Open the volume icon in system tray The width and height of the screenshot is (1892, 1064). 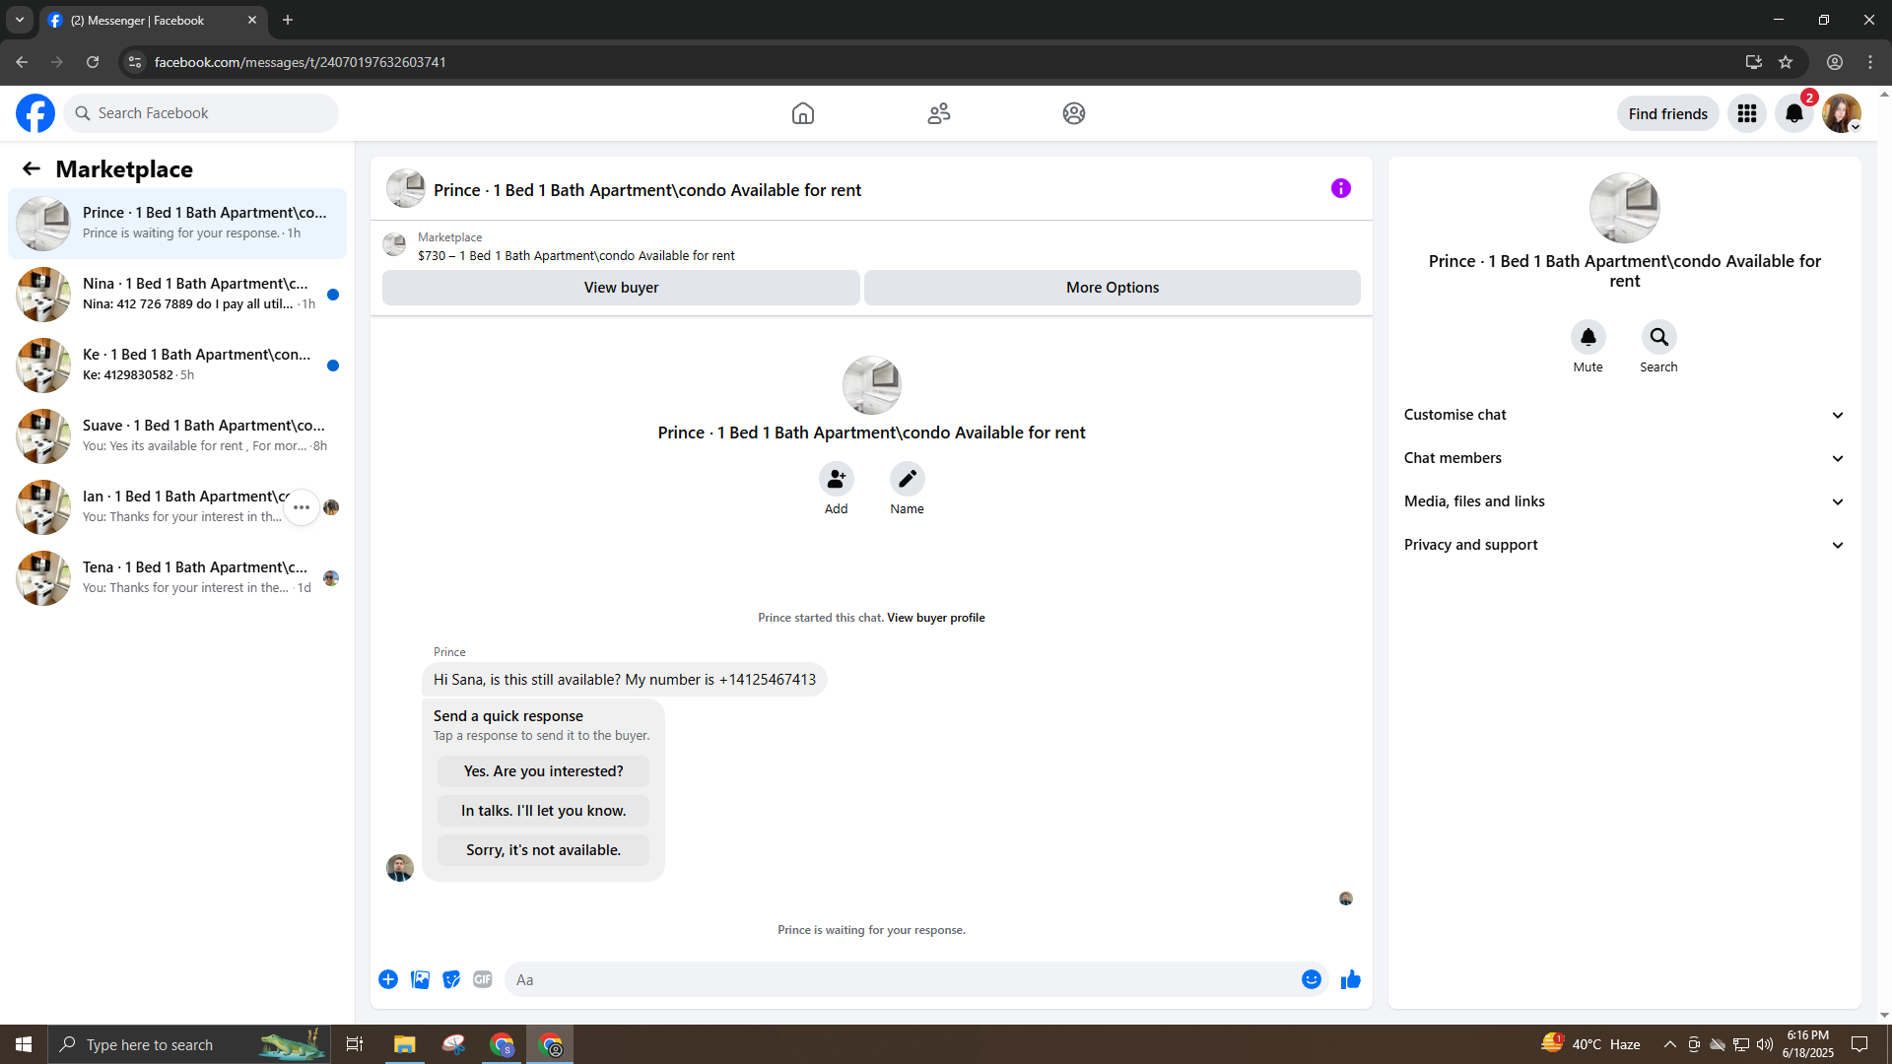1764,1044
